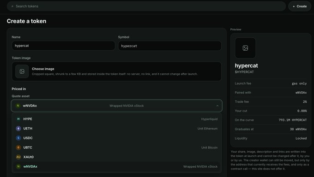Select UETH from the quote asset list
Viewport: 314px width, 177px height.
coord(116,129)
